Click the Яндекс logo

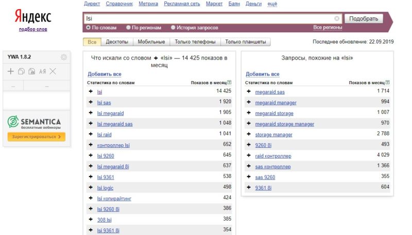33,16
